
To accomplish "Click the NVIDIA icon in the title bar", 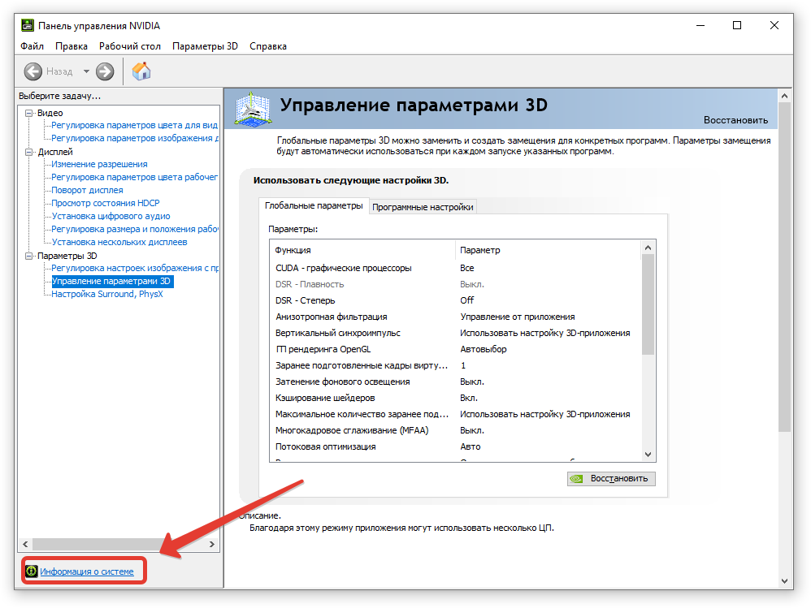I will (28, 25).
